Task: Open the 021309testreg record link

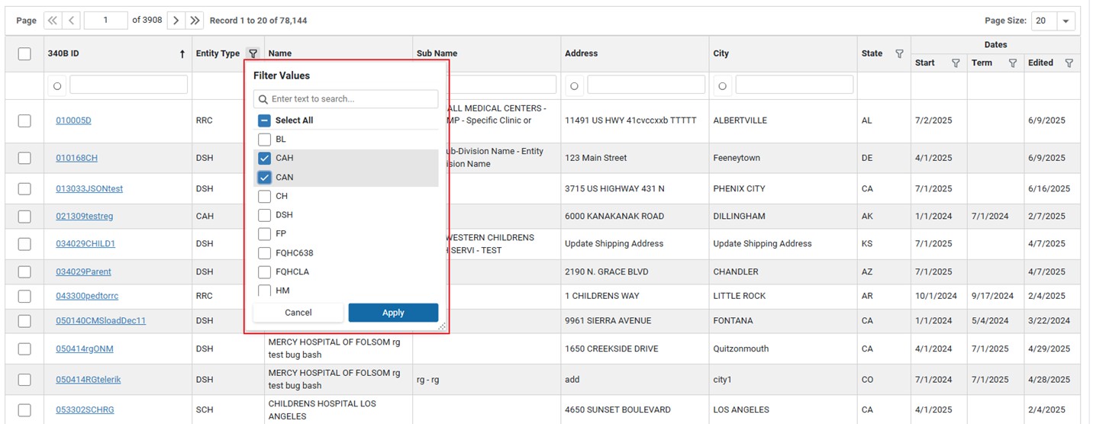Action: [84, 217]
